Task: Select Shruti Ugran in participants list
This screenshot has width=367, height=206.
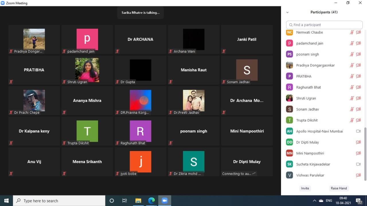Action: 306,98
